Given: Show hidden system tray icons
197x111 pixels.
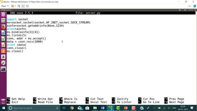Looking at the screenshot, I should [x=154, y=108].
